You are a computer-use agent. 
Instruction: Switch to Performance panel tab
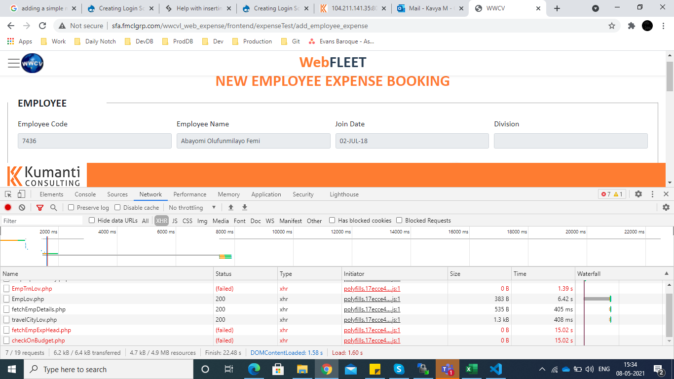pos(190,194)
